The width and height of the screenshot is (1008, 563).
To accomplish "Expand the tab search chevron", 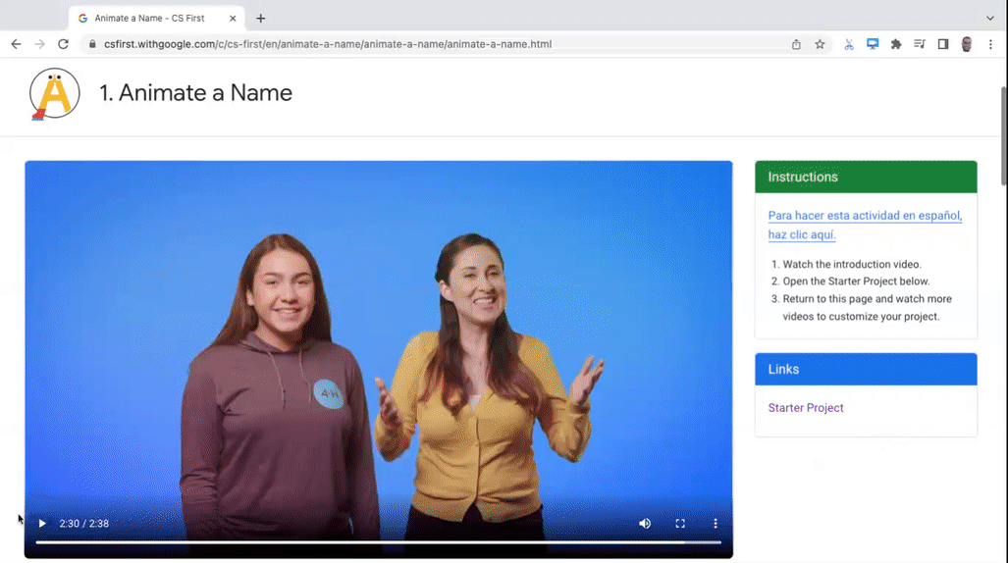I will point(990,19).
